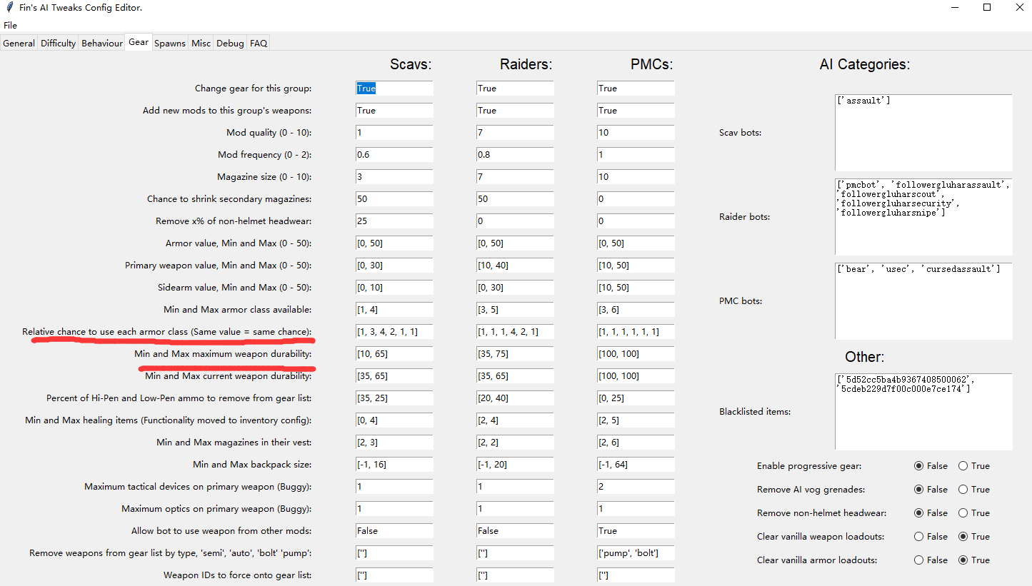Switch to the Behaviour tab

(x=102, y=44)
